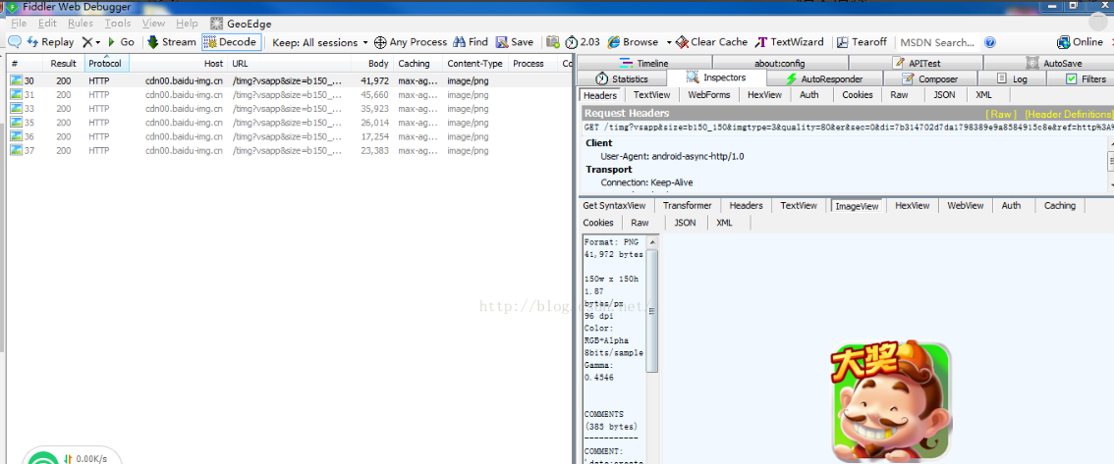Open Header Definitions link

click(1069, 114)
